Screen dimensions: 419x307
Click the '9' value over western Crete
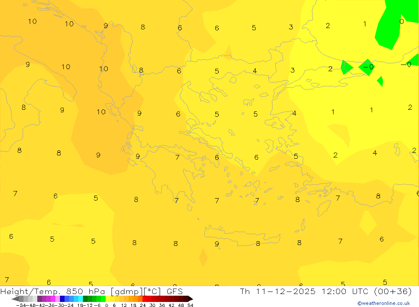coord(217,244)
